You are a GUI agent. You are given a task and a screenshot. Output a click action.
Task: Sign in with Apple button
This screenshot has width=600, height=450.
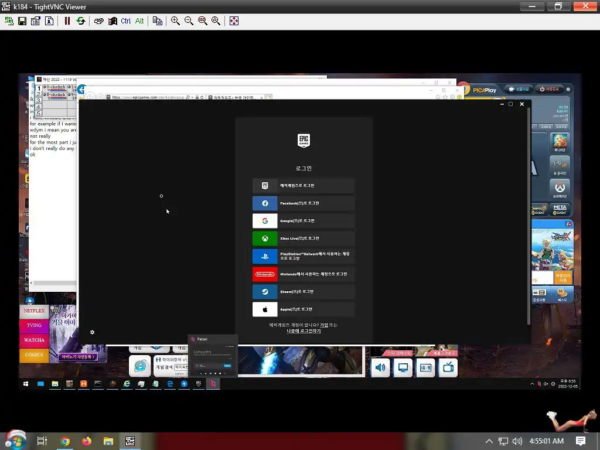point(304,309)
